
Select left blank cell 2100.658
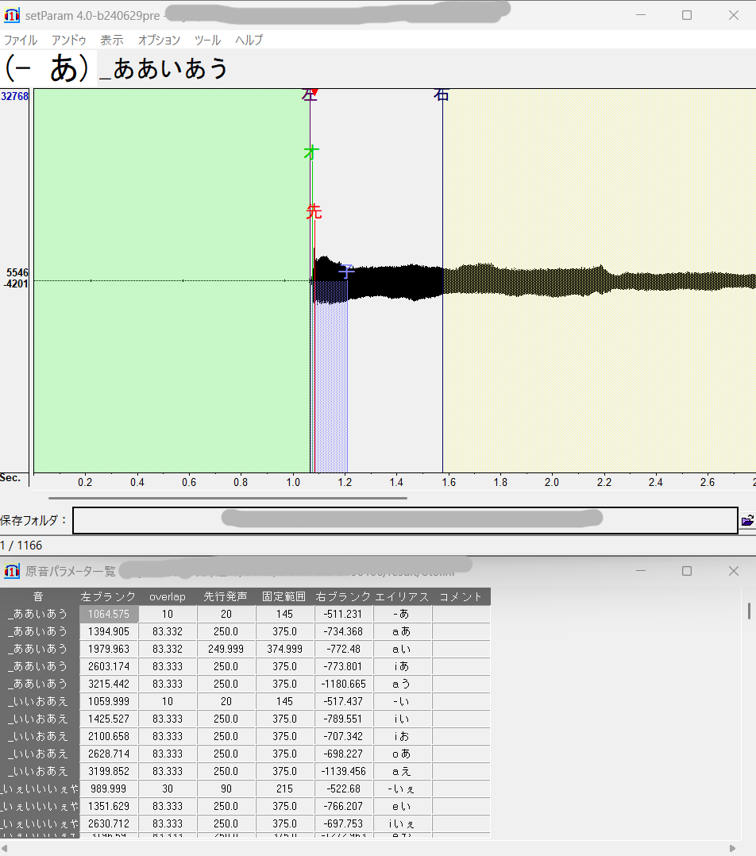(x=109, y=736)
